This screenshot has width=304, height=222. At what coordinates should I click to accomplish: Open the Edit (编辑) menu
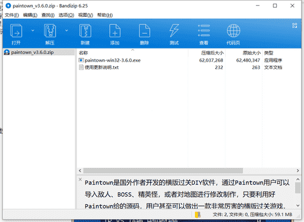(x=30, y=15)
